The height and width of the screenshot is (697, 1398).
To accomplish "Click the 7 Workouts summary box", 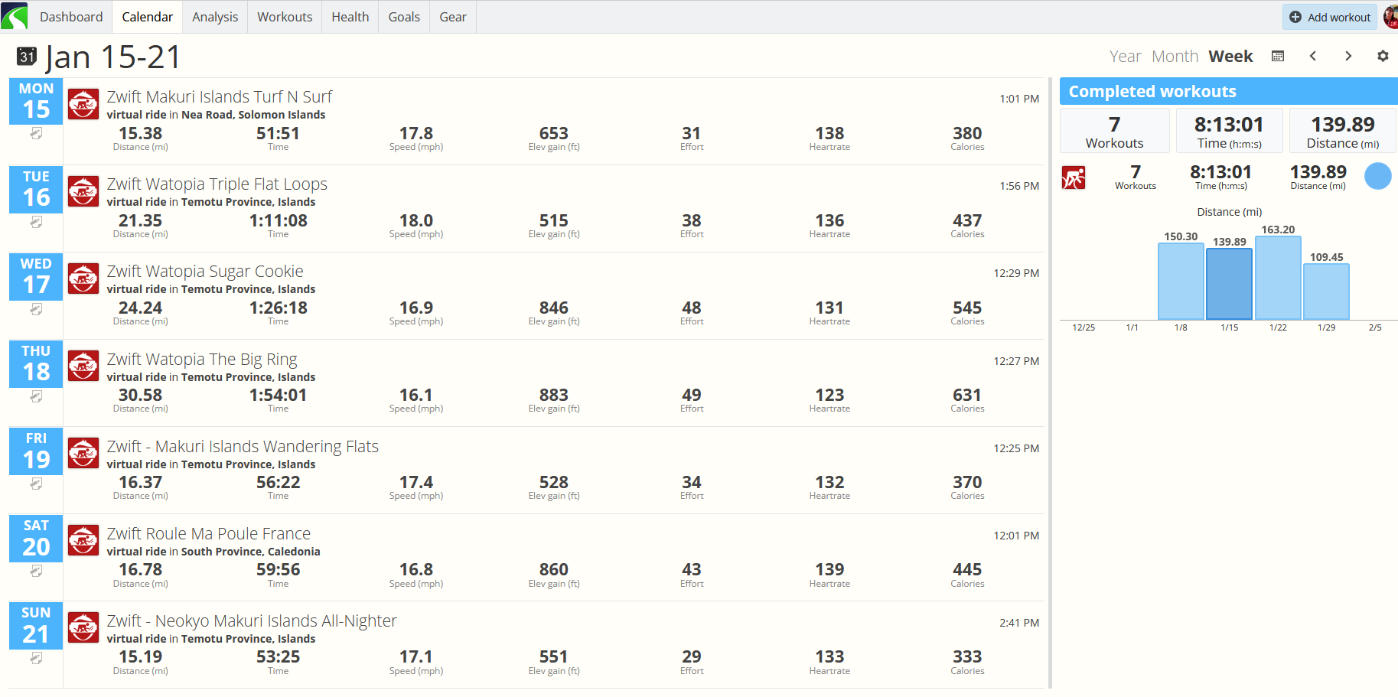I will pos(1115,131).
